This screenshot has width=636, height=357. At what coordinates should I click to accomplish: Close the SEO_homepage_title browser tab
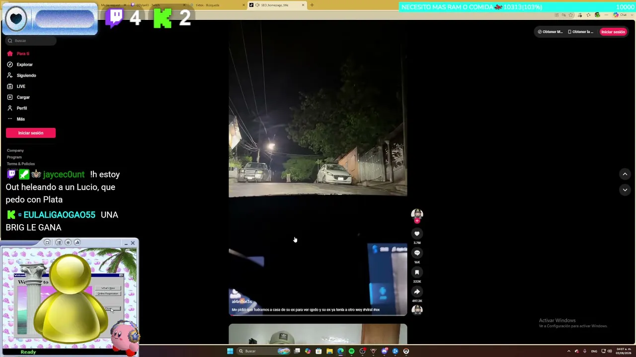(303, 5)
